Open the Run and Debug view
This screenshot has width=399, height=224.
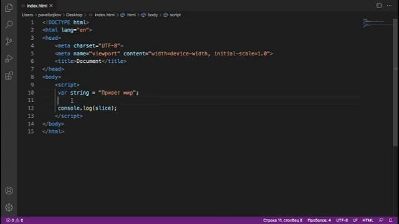pos(9,58)
